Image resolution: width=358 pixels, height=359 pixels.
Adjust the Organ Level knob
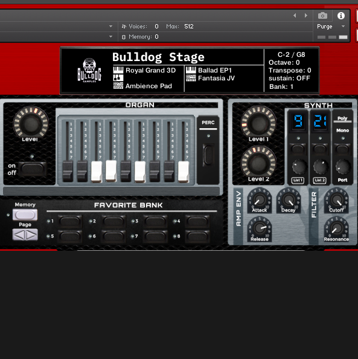click(x=31, y=124)
